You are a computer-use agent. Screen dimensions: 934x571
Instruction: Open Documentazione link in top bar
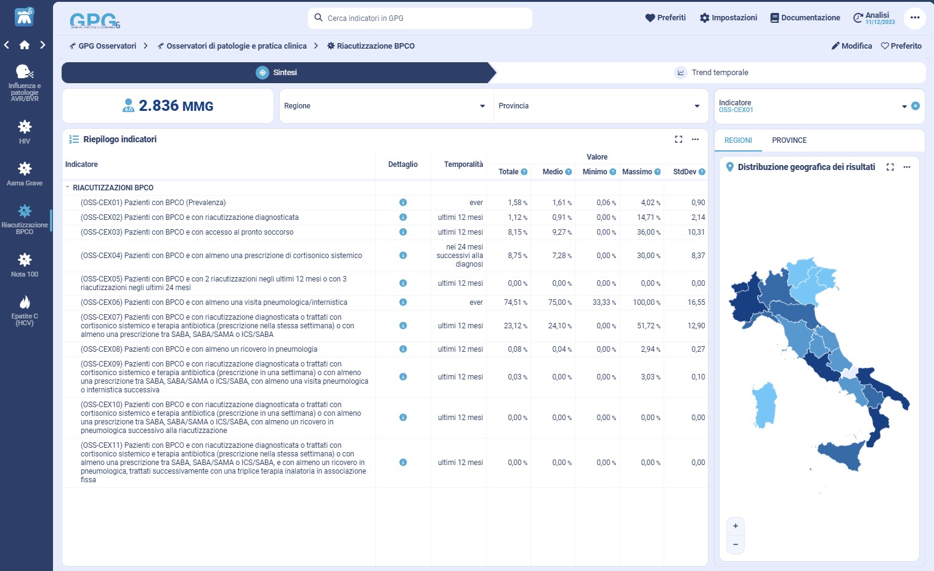tap(805, 18)
